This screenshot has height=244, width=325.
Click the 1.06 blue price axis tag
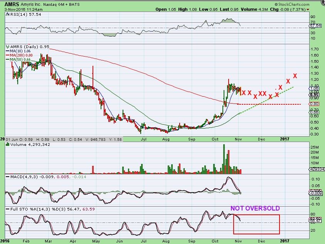click(313, 88)
